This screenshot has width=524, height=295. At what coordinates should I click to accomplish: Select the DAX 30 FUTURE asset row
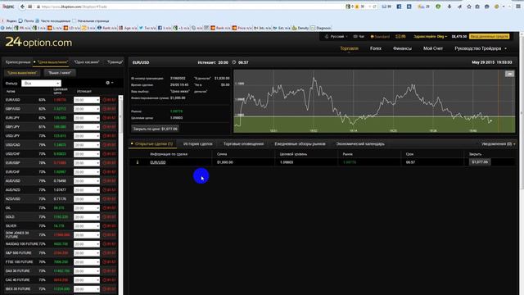click(61, 271)
